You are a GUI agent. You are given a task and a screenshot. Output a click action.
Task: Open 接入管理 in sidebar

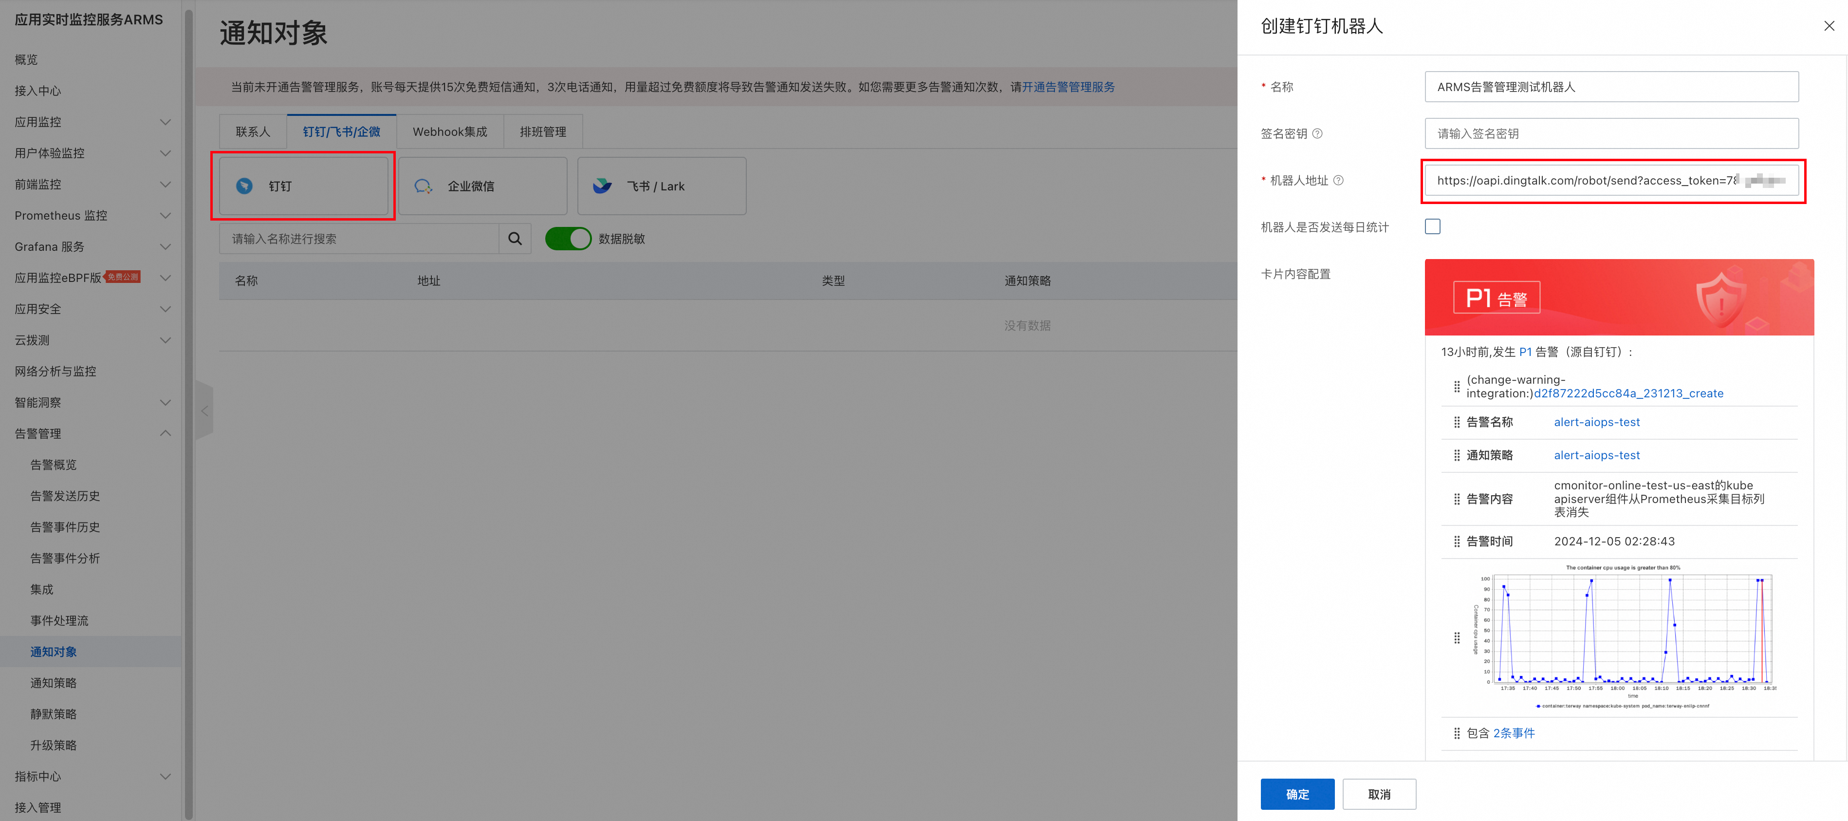tap(38, 807)
